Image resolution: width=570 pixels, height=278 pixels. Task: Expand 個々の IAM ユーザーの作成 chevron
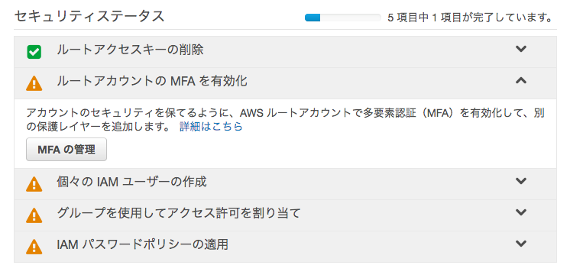[521, 180]
